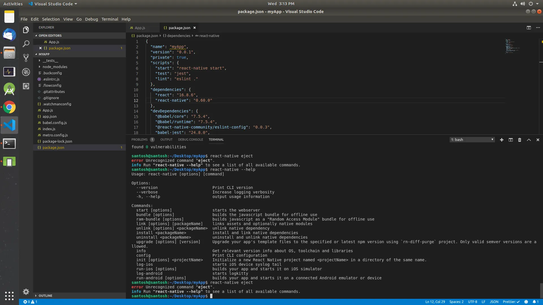Maximize the panel size with chevron
The image size is (543, 305).
(x=529, y=140)
